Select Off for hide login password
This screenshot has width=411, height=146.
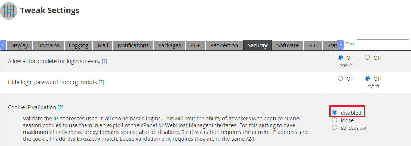coord(367,78)
